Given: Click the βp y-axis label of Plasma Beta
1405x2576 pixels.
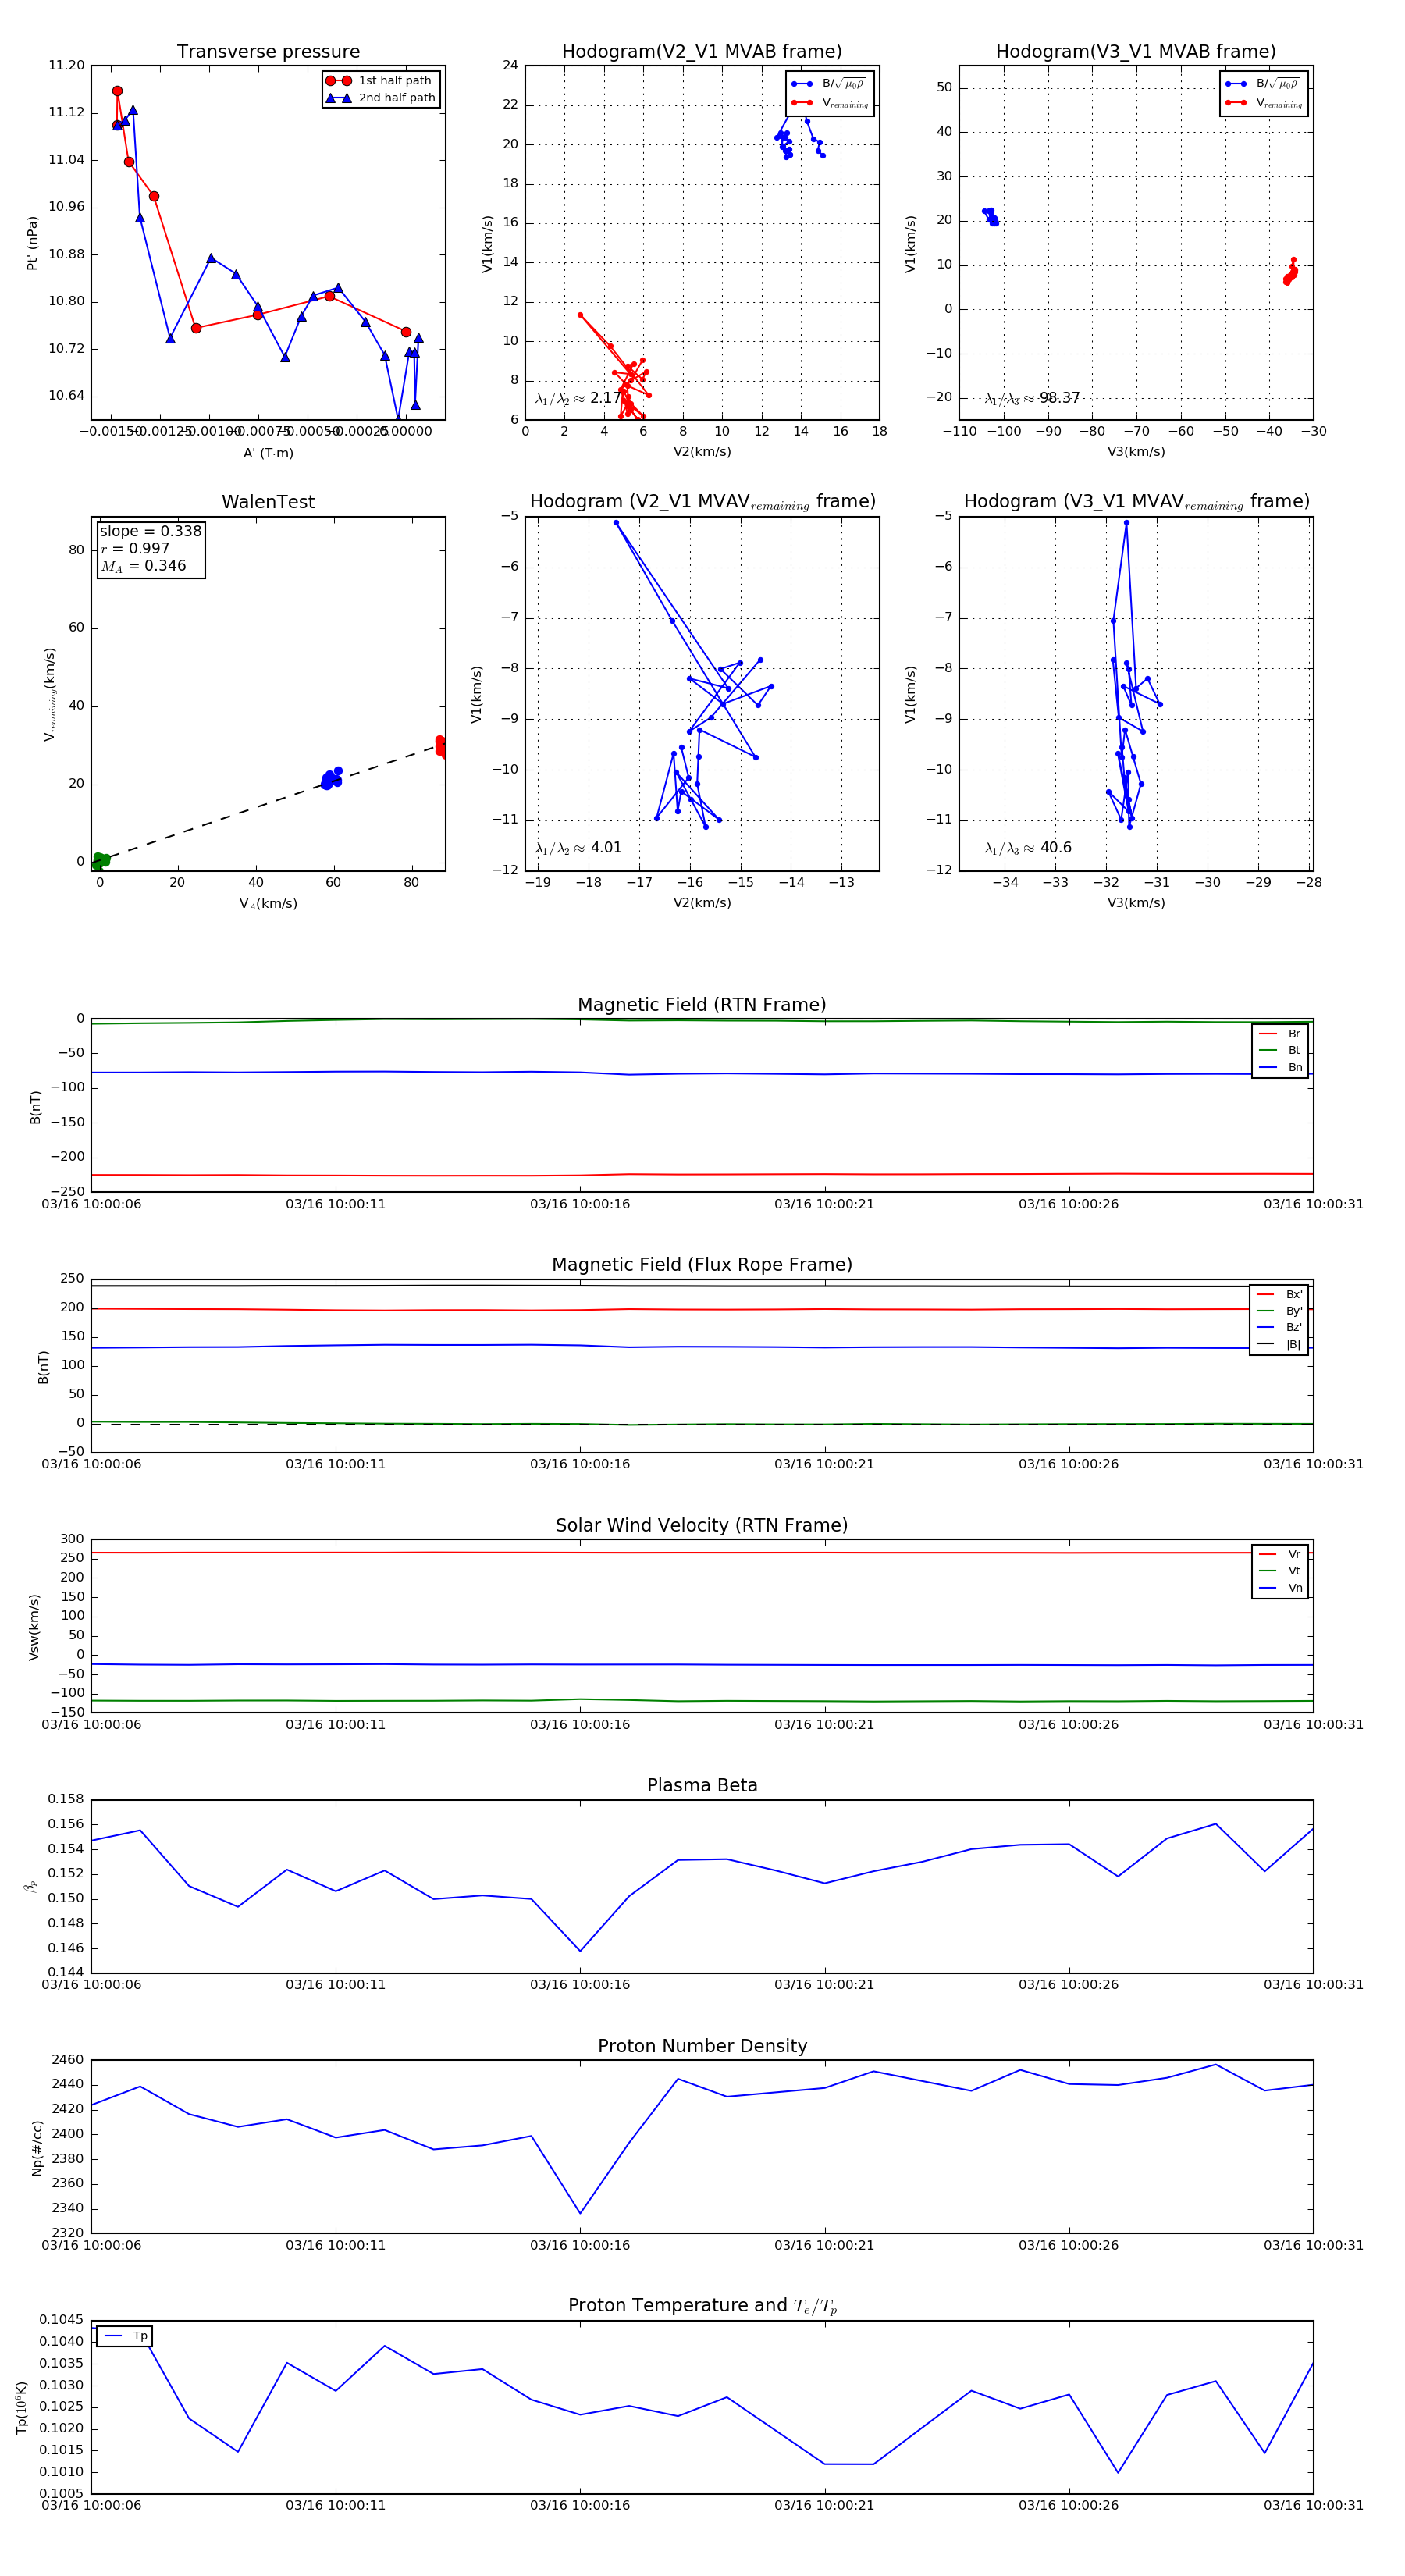Looking at the screenshot, I should [30, 1887].
